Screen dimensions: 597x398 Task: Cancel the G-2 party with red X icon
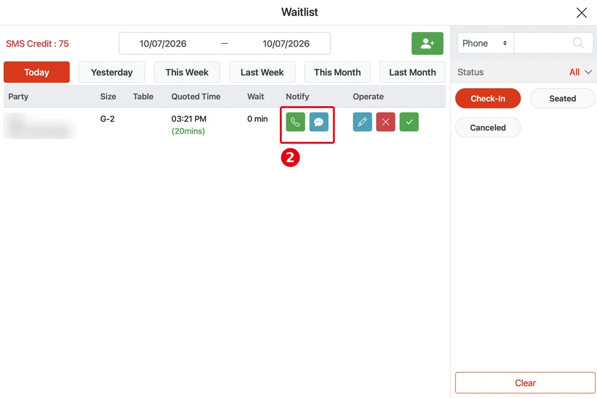(x=385, y=122)
